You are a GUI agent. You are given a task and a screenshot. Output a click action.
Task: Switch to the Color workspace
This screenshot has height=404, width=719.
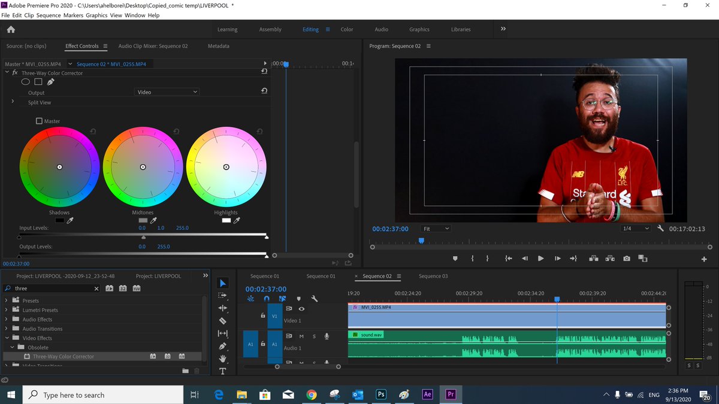point(347,29)
